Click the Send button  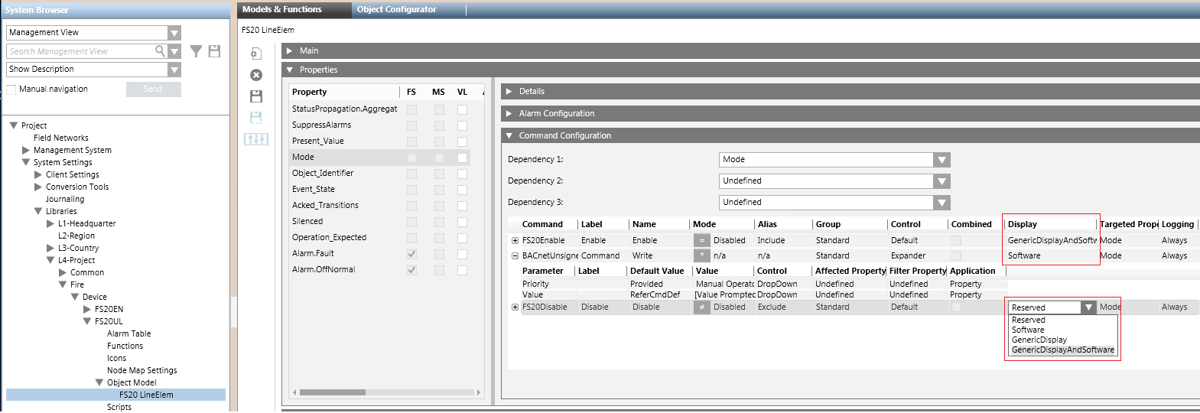coord(153,89)
